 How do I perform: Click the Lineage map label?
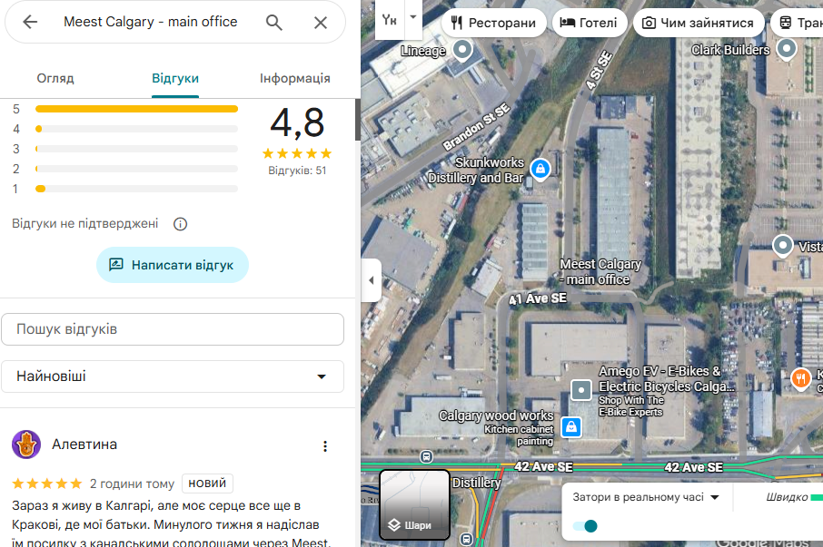click(423, 51)
